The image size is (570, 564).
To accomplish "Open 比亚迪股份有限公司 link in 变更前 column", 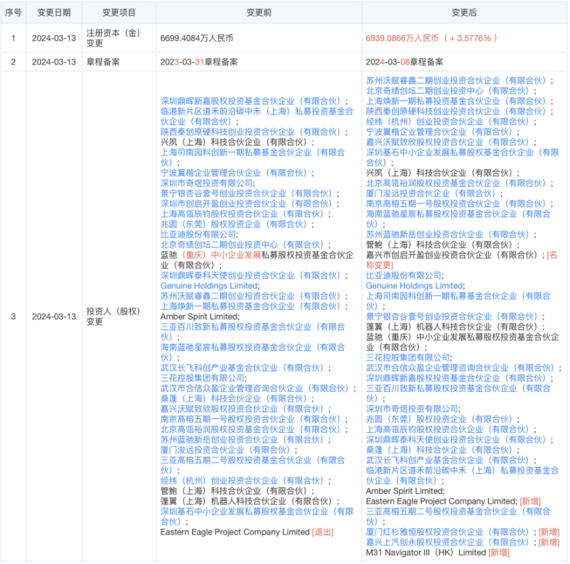I will coord(198,234).
